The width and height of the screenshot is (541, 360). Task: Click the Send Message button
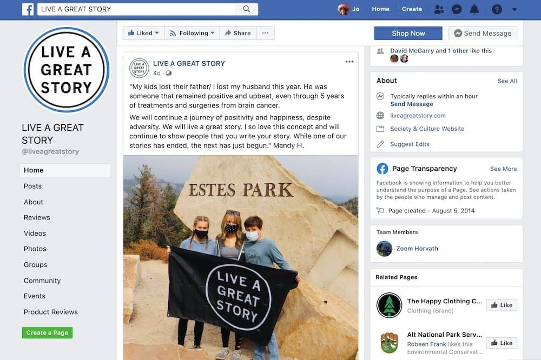(x=483, y=34)
